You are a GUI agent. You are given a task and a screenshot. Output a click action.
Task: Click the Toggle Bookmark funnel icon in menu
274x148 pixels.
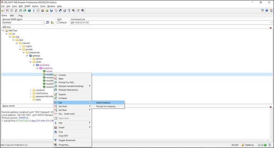pyautogui.click(x=56, y=140)
